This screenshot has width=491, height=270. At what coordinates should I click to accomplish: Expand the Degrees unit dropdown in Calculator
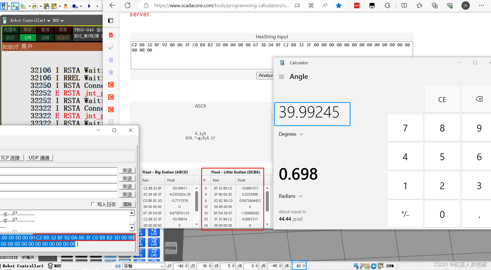[x=291, y=134]
